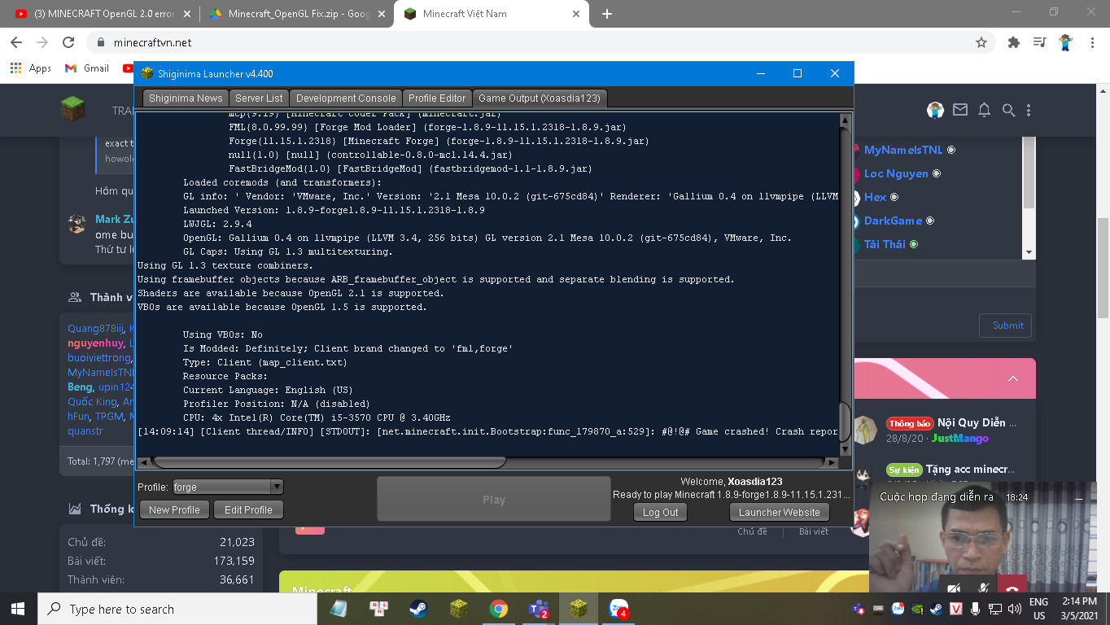Bookmark this page with the star icon
This screenshot has width=1110, height=625.
click(981, 42)
